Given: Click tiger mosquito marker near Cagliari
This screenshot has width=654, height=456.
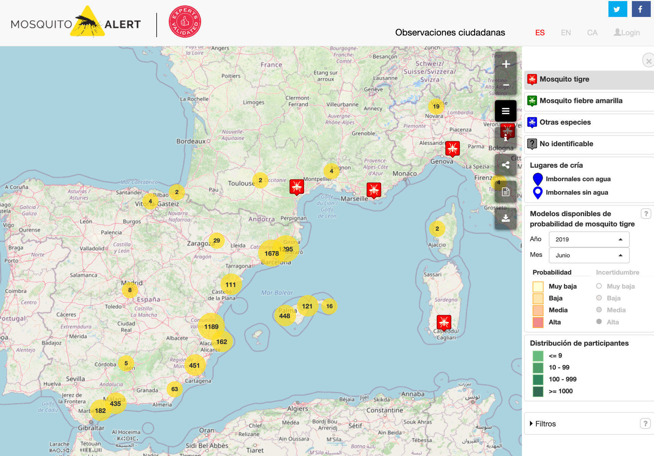Looking at the screenshot, I should pyautogui.click(x=444, y=323).
